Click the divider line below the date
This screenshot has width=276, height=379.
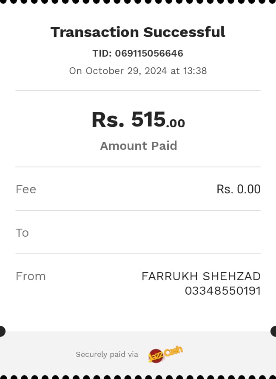(138, 90)
